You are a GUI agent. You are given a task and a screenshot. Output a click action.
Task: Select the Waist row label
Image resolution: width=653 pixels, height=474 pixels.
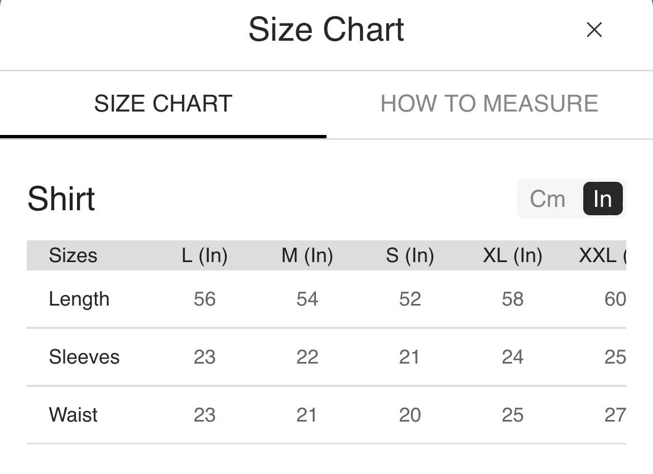[x=73, y=415]
